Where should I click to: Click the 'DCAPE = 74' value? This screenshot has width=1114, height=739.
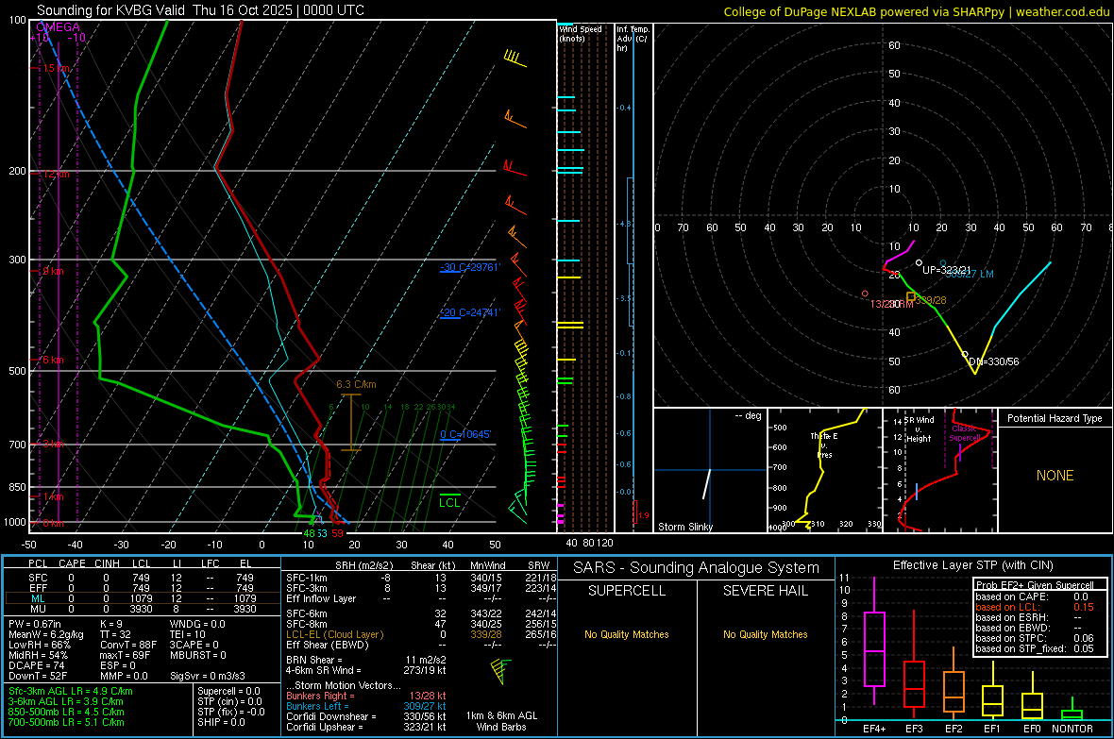(x=36, y=665)
